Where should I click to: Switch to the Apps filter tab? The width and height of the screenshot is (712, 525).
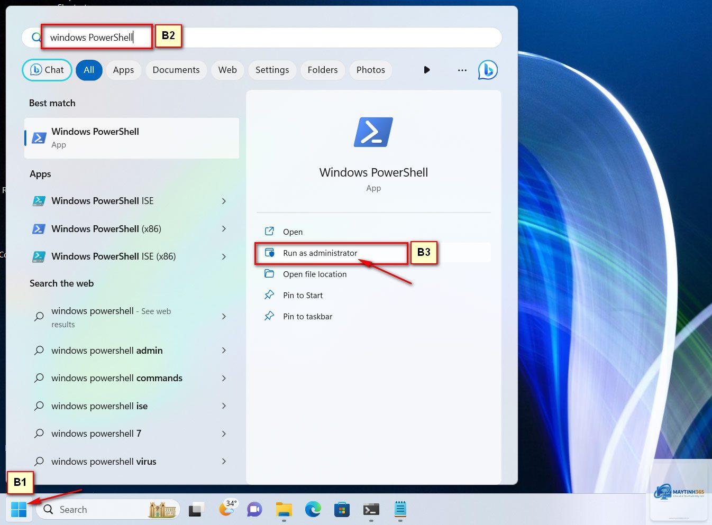123,70
